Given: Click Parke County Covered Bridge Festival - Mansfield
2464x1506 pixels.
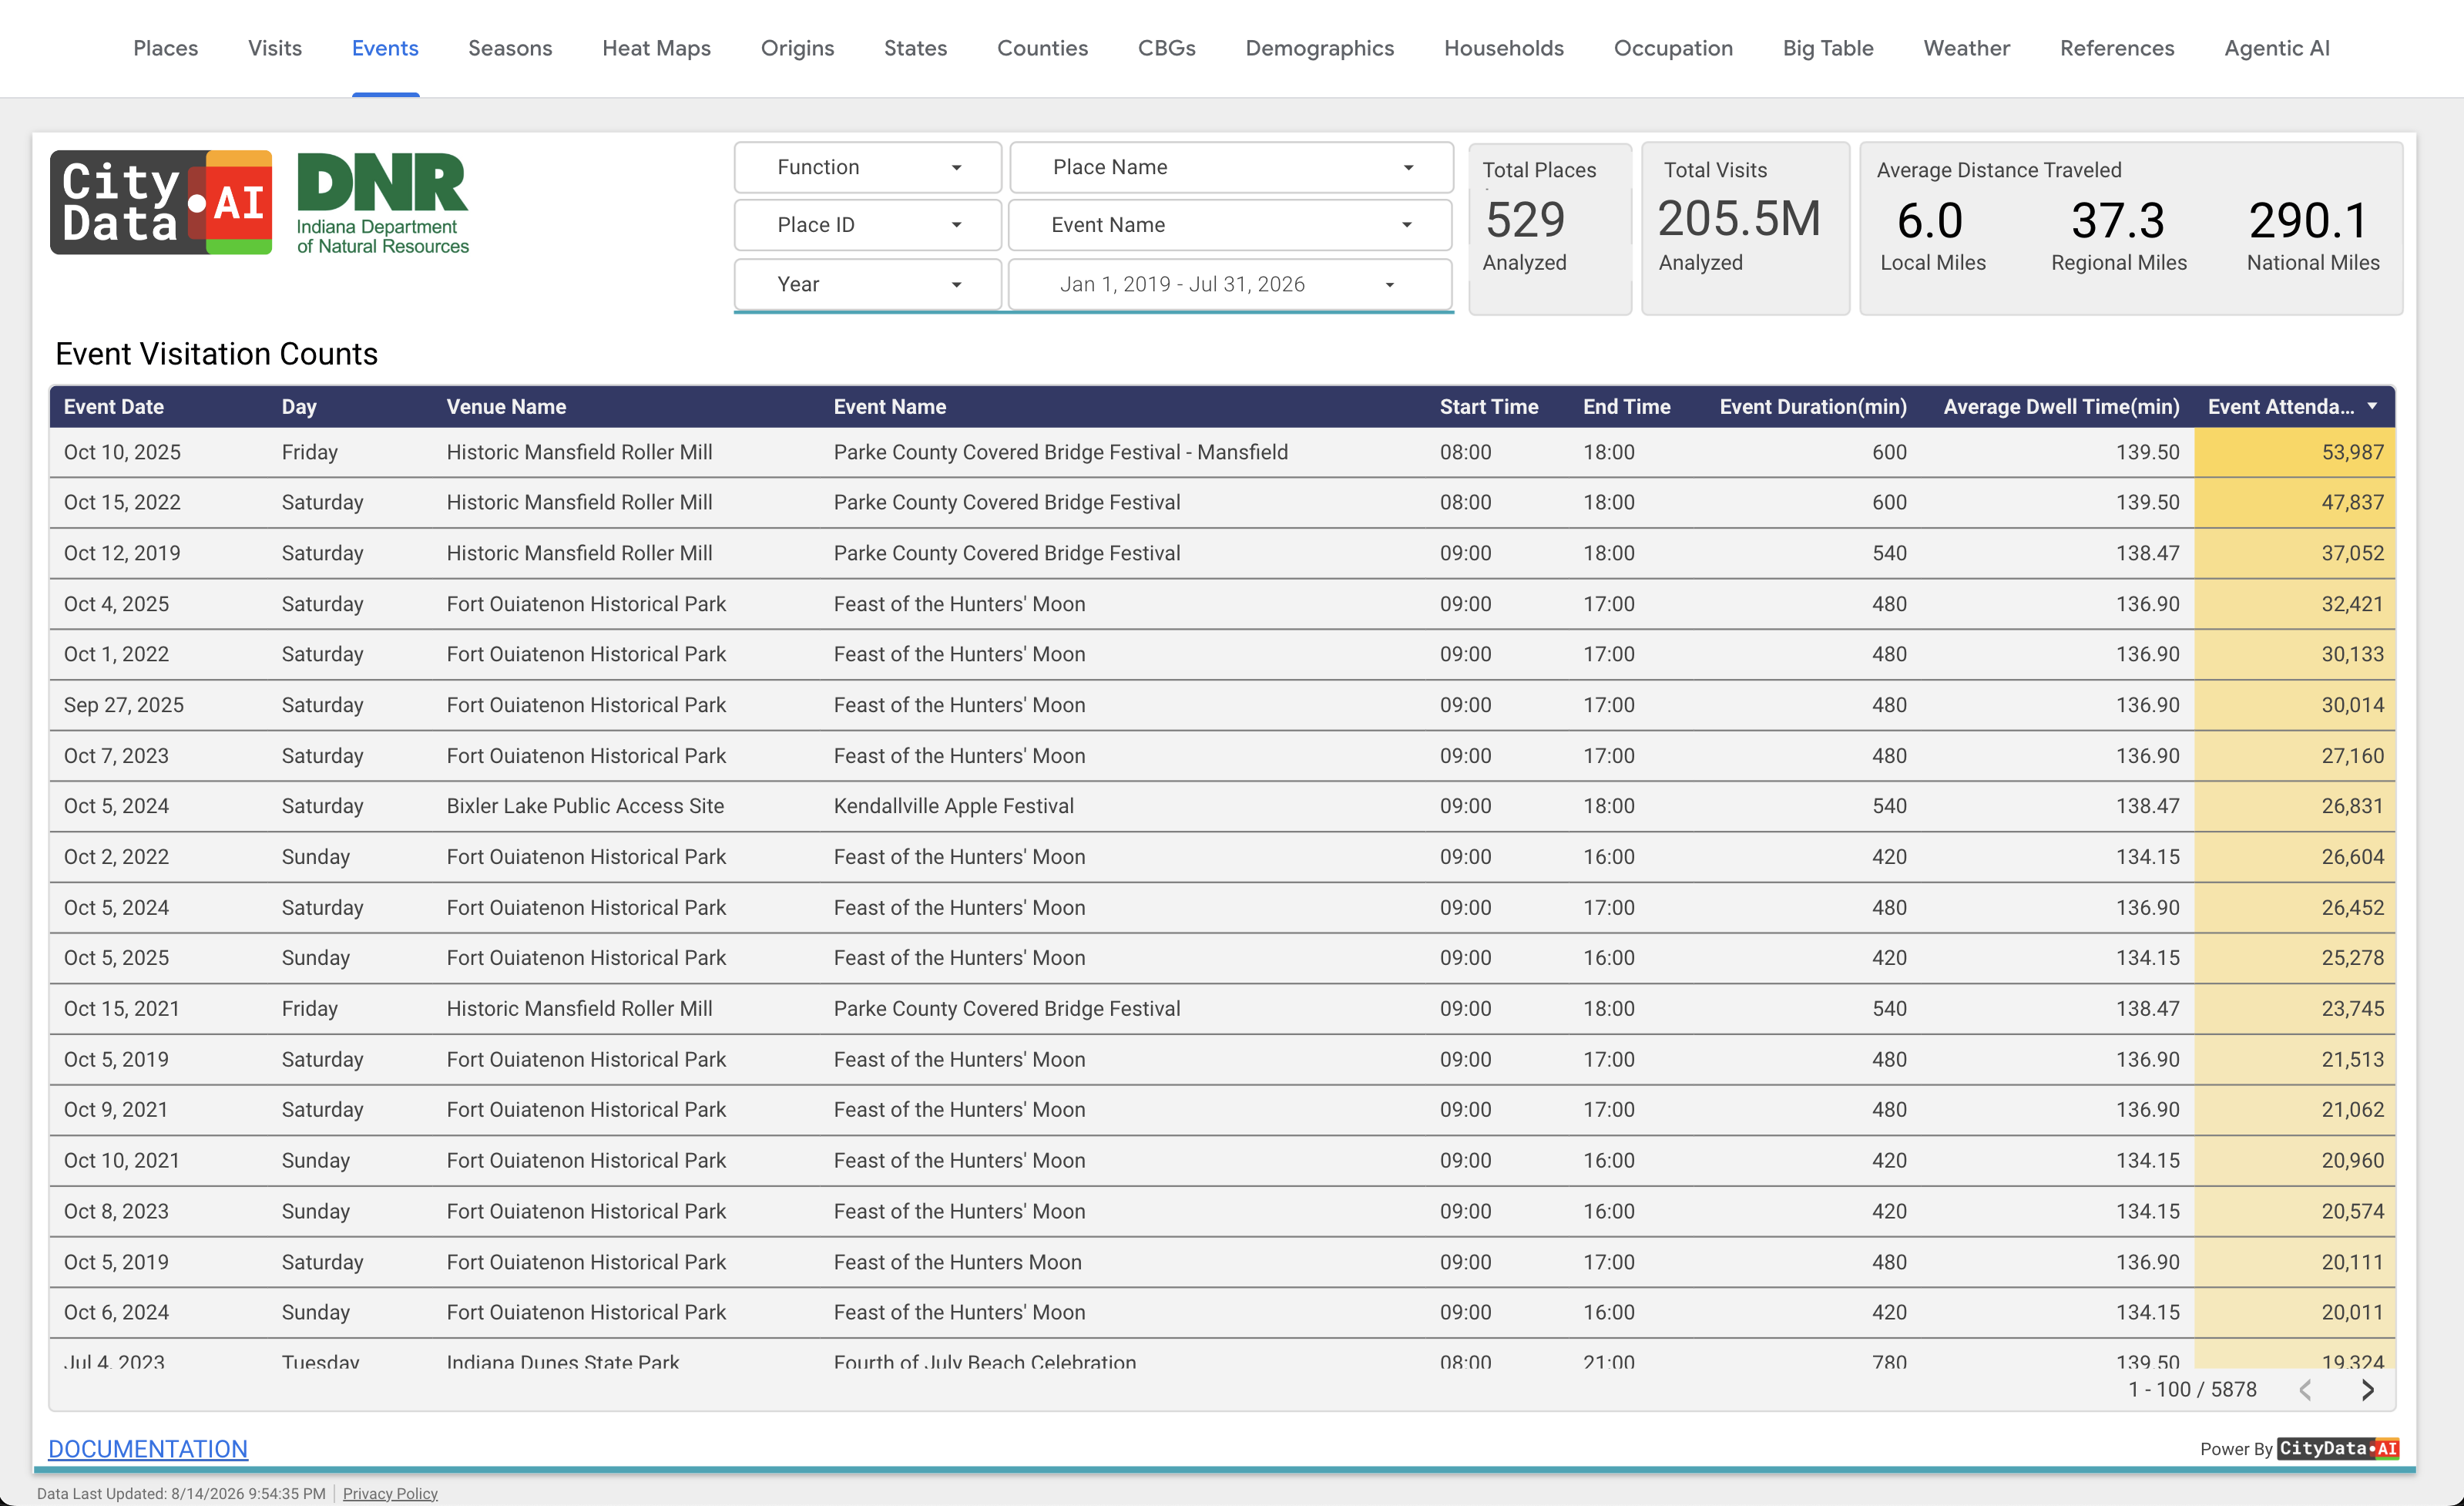Looking at the screenshot, I should pos(1060,452).
